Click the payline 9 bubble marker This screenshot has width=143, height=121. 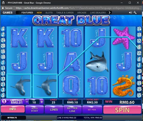click(x=139, y=47)
